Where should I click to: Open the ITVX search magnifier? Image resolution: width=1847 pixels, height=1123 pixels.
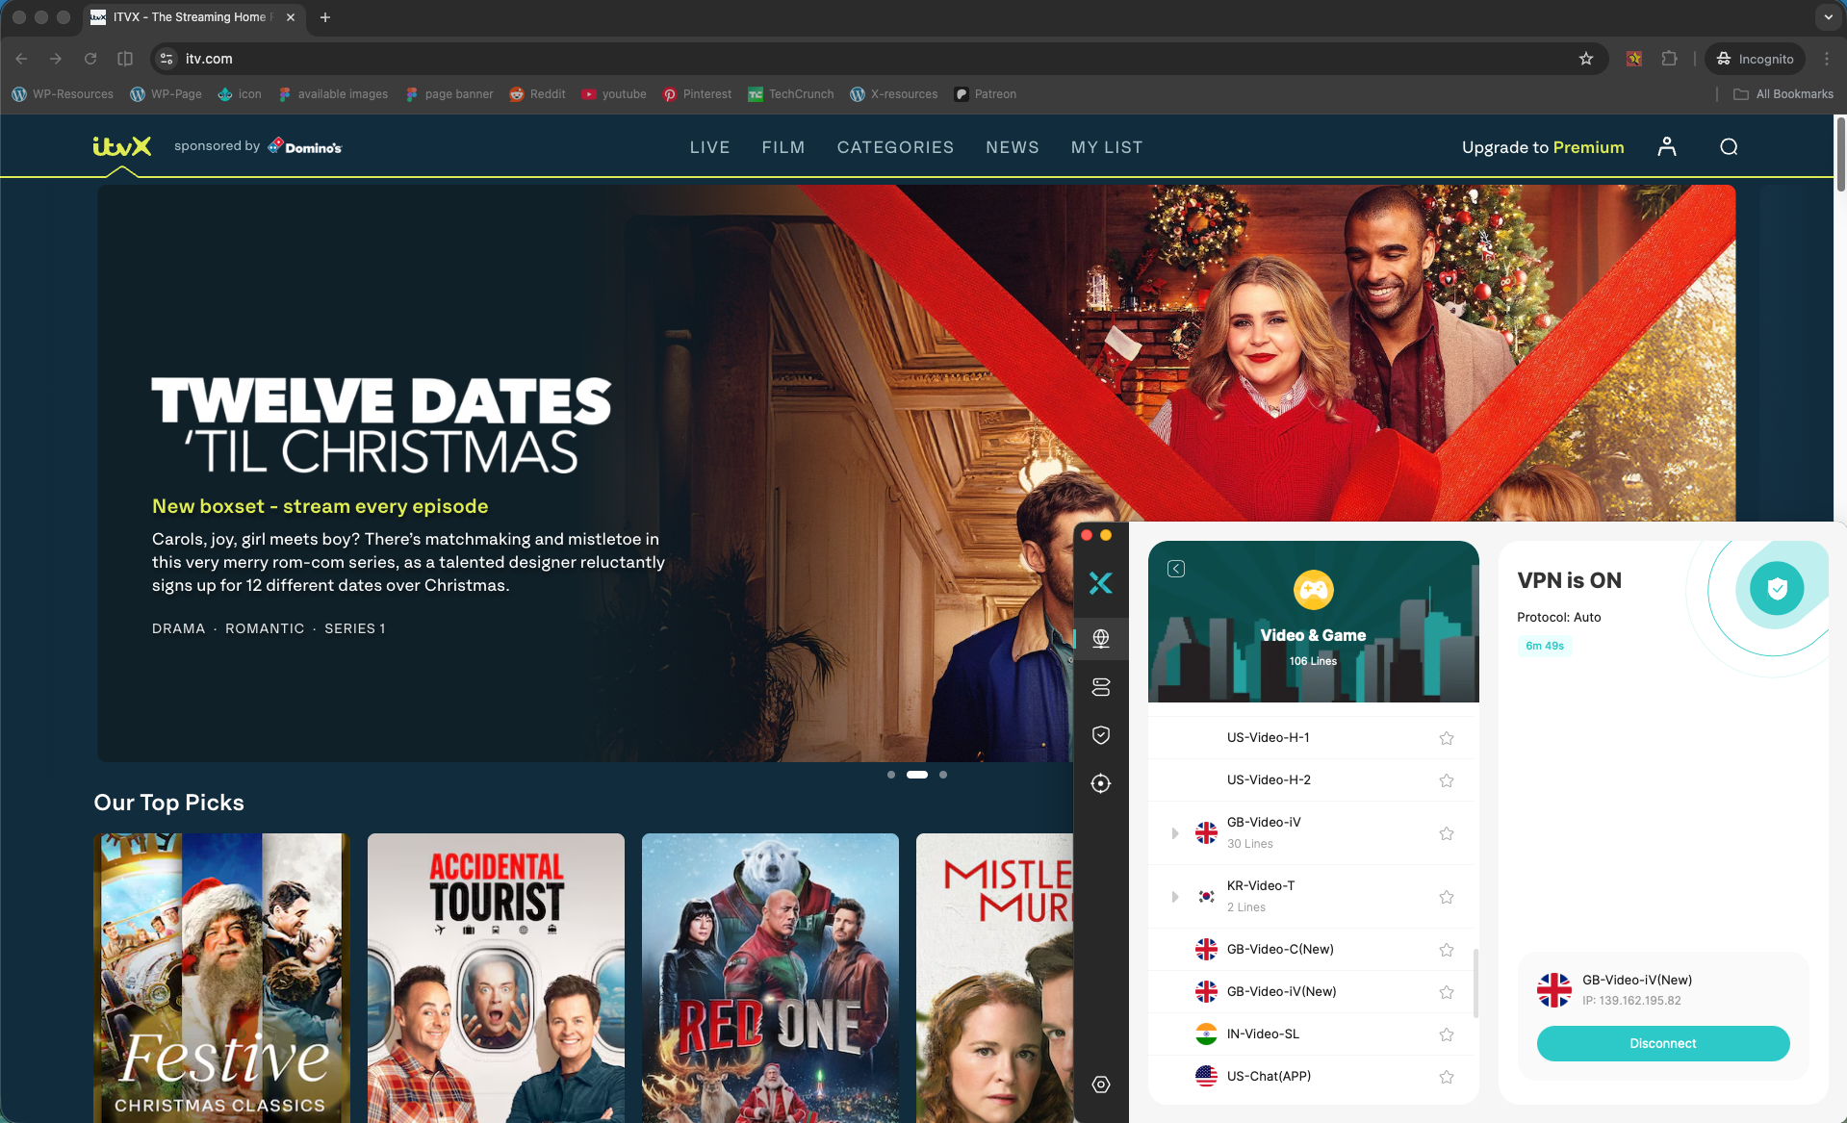[x=1729, y=147]
